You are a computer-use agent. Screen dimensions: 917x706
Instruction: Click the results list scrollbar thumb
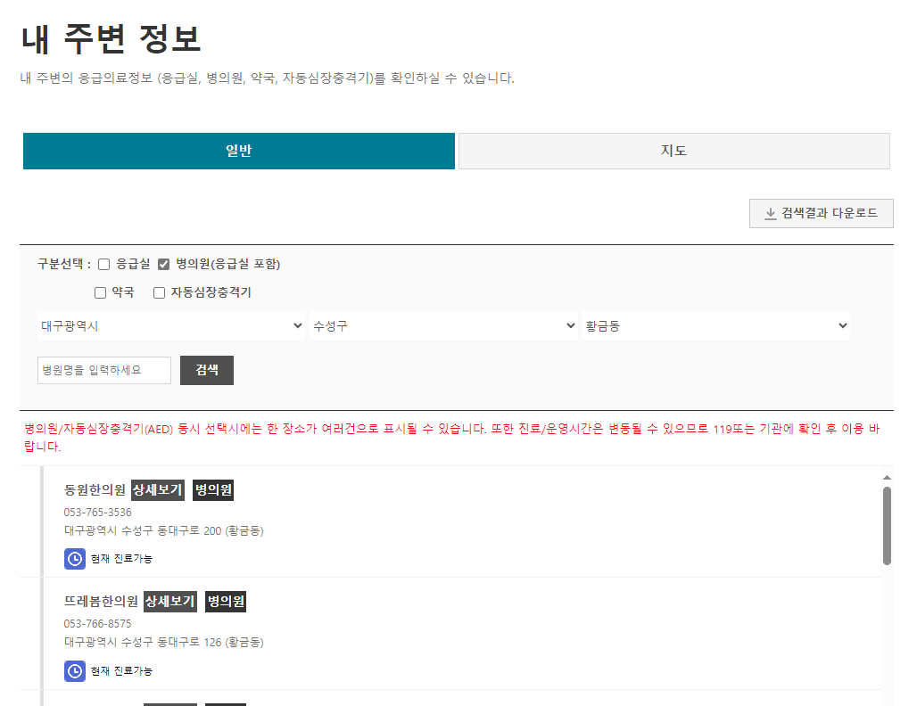(887, 526)
